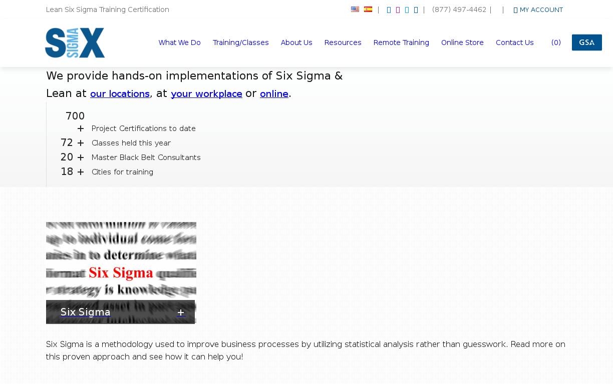The image size is (613, 384).
Task: Call the (877) 497-4462 phone number
Action: point(459,9)
